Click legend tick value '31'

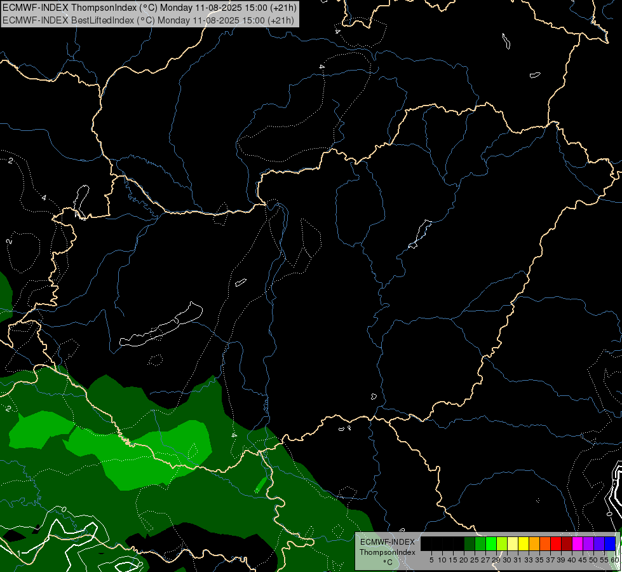518,560
